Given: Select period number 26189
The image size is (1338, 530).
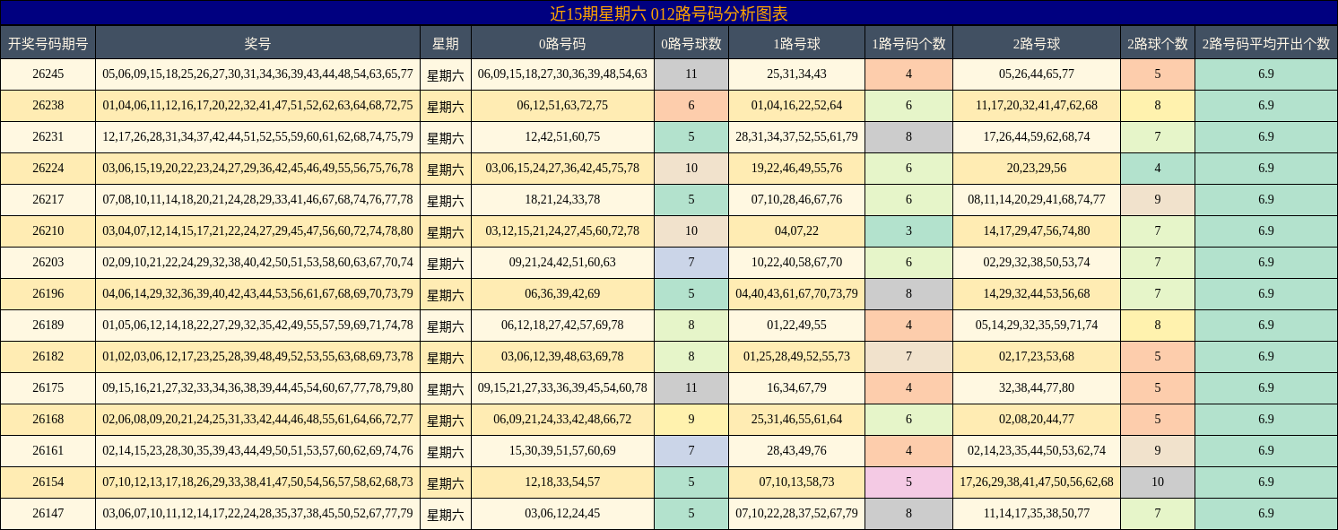Looking at the screenshot, I should click(48, 326).
